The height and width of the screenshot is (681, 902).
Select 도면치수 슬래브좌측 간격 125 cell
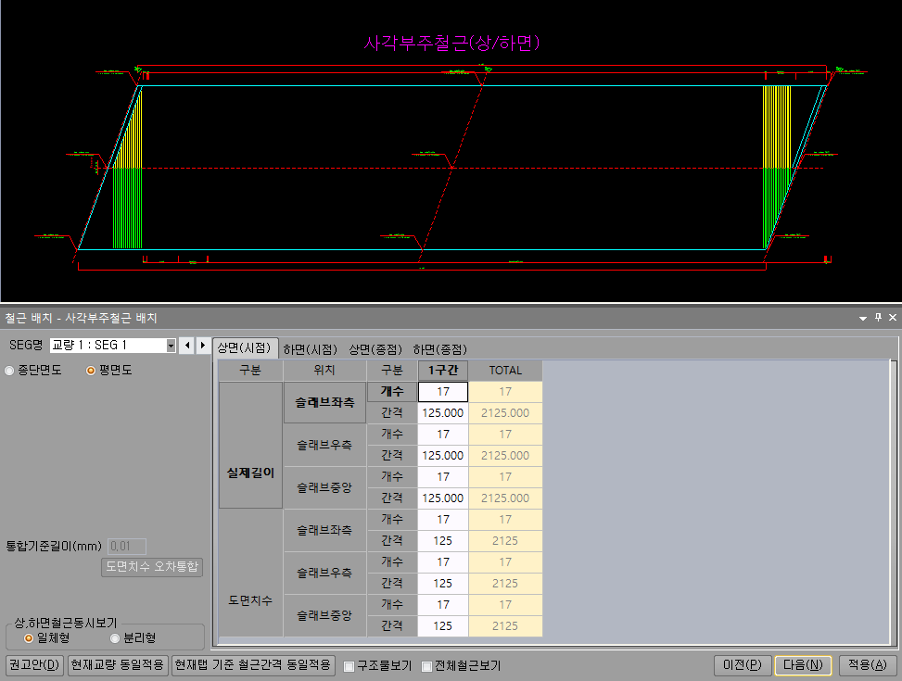coord(443,541)
